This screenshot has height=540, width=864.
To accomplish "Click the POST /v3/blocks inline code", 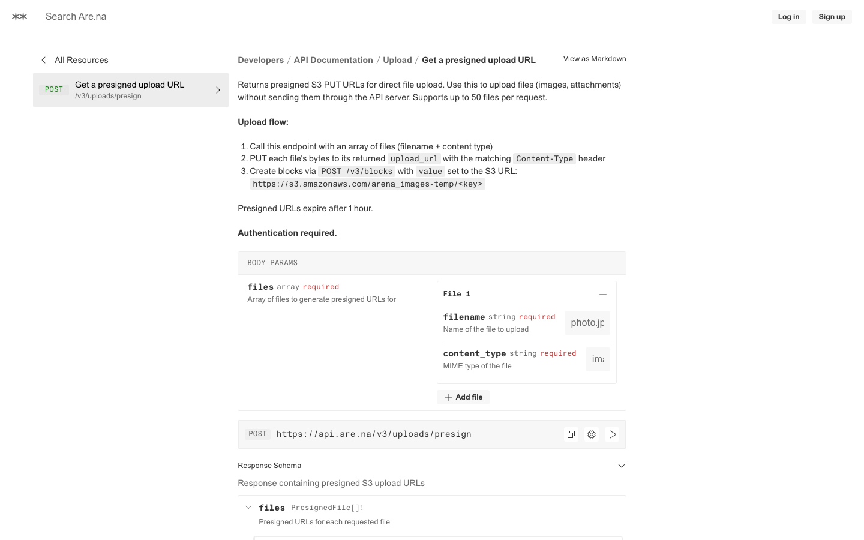I will click(x=357, y=172).
